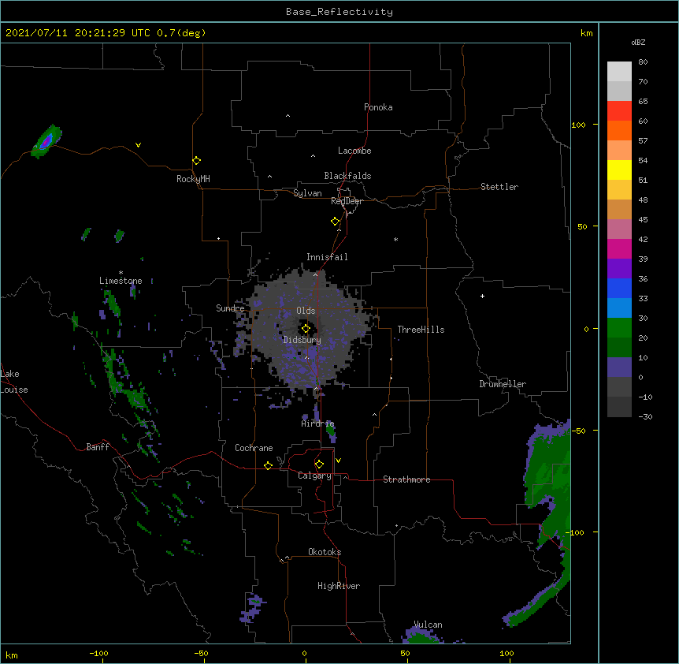The image size is (679, 664).
Task: Click the Limestone label
Action: [121, 281]
